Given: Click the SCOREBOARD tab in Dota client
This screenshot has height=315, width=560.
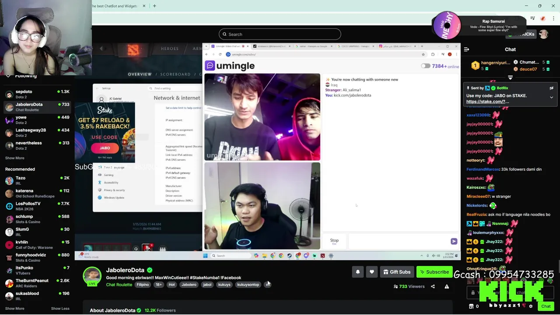Looking at the screenshot, I should (175, 74).
